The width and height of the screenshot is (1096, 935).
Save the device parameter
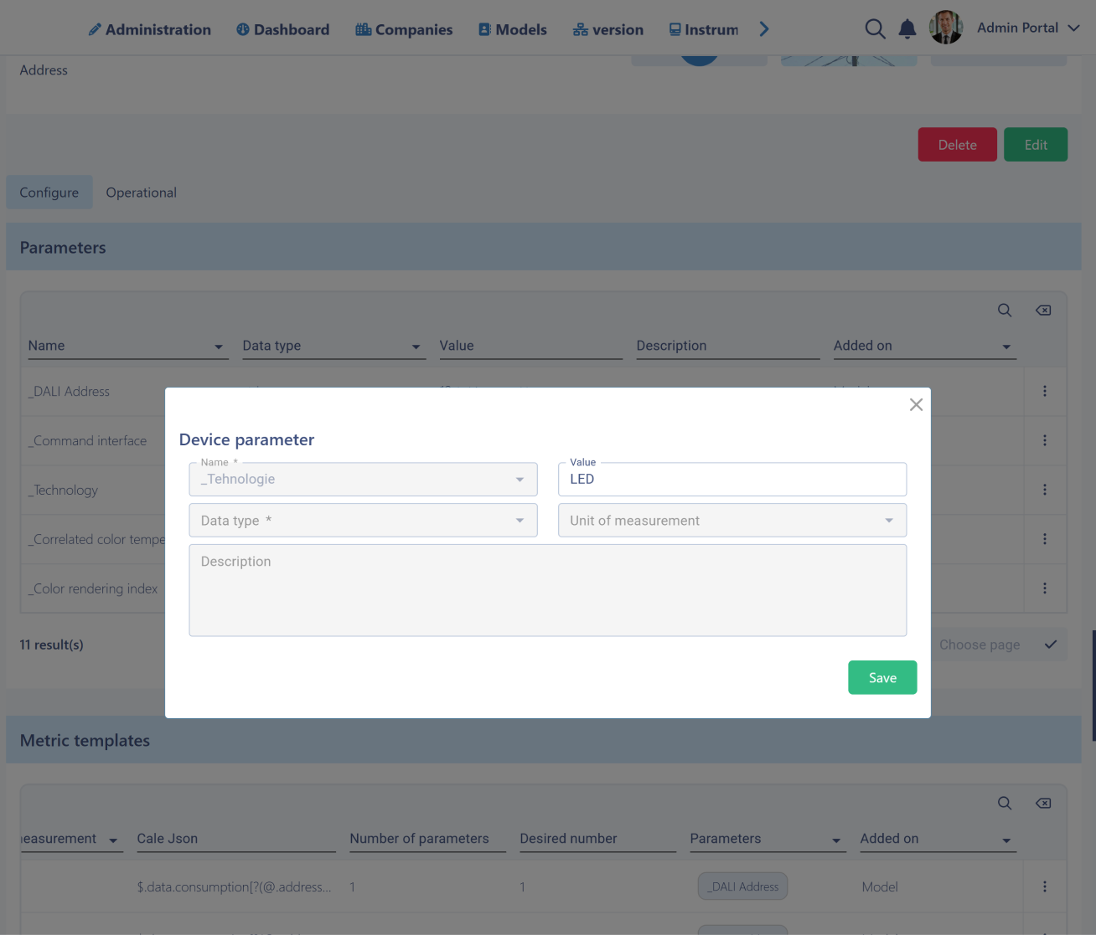882,678
